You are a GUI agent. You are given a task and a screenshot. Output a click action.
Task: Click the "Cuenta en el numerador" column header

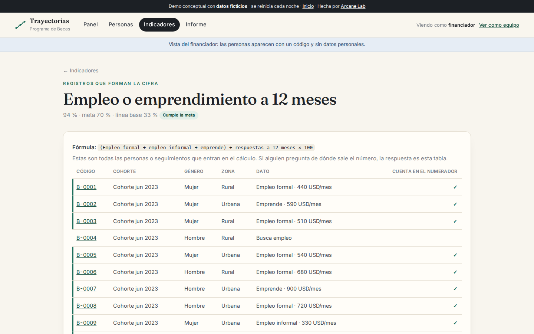pos(425,171)
